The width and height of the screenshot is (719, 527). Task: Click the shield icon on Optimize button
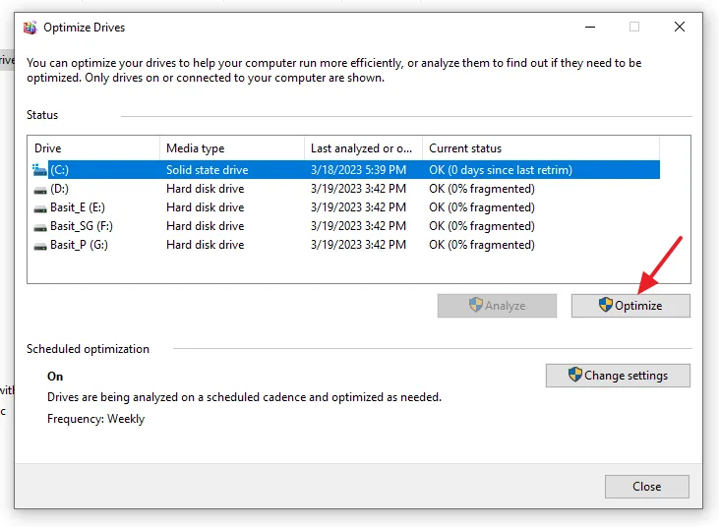coord(606,304)
